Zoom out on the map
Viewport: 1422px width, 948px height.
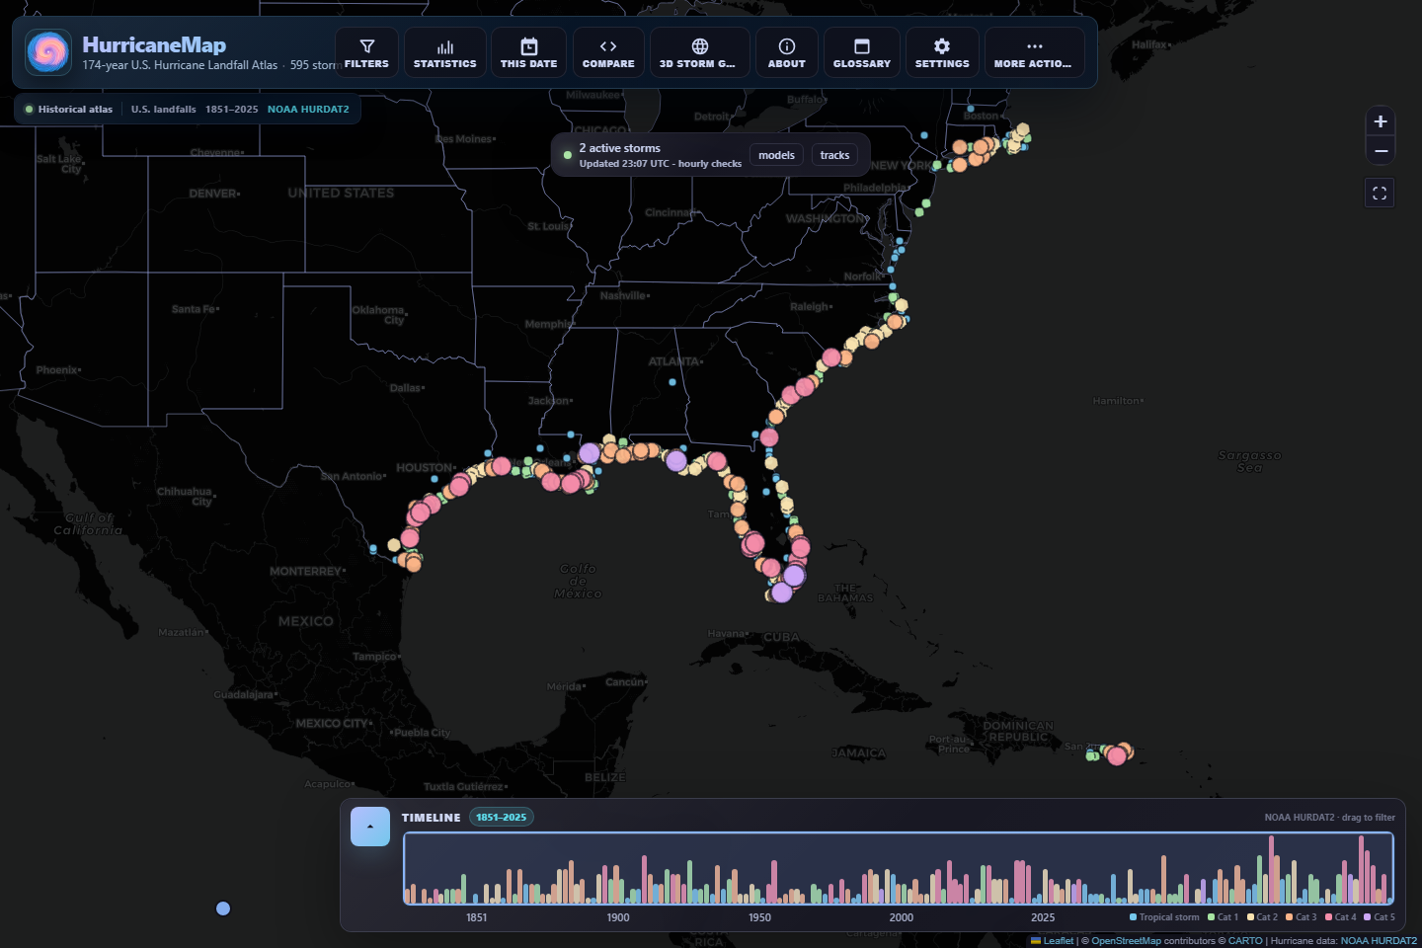pos(1381,151)
